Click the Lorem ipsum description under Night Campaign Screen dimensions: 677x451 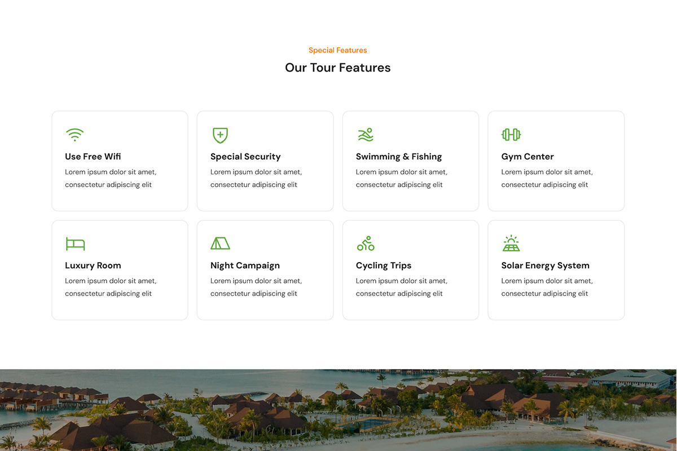point(256,287)
